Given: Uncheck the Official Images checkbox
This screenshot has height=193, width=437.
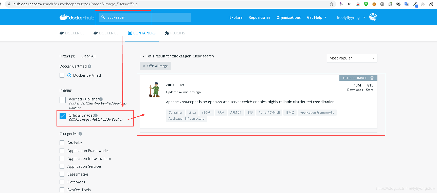Looking at the screenshot, I should point(63,116).
